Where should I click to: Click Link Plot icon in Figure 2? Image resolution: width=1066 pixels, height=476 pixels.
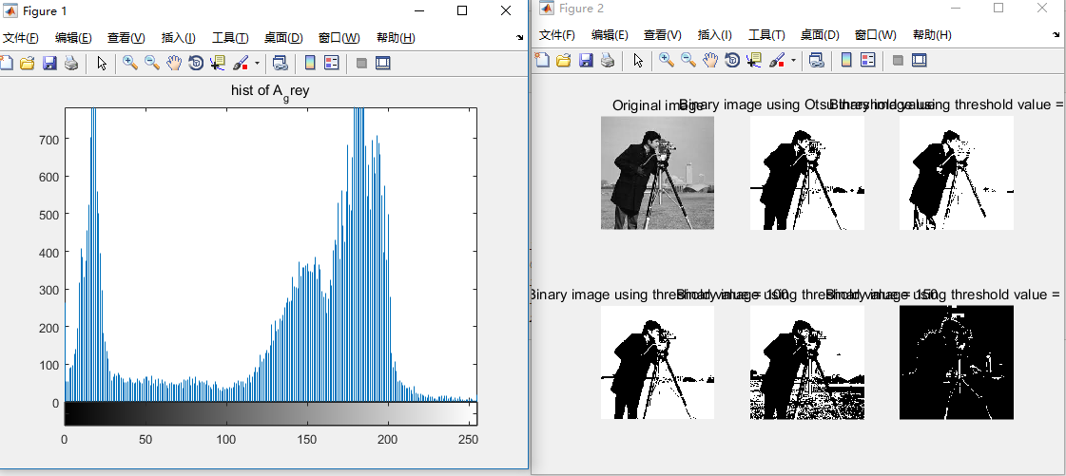817,61
